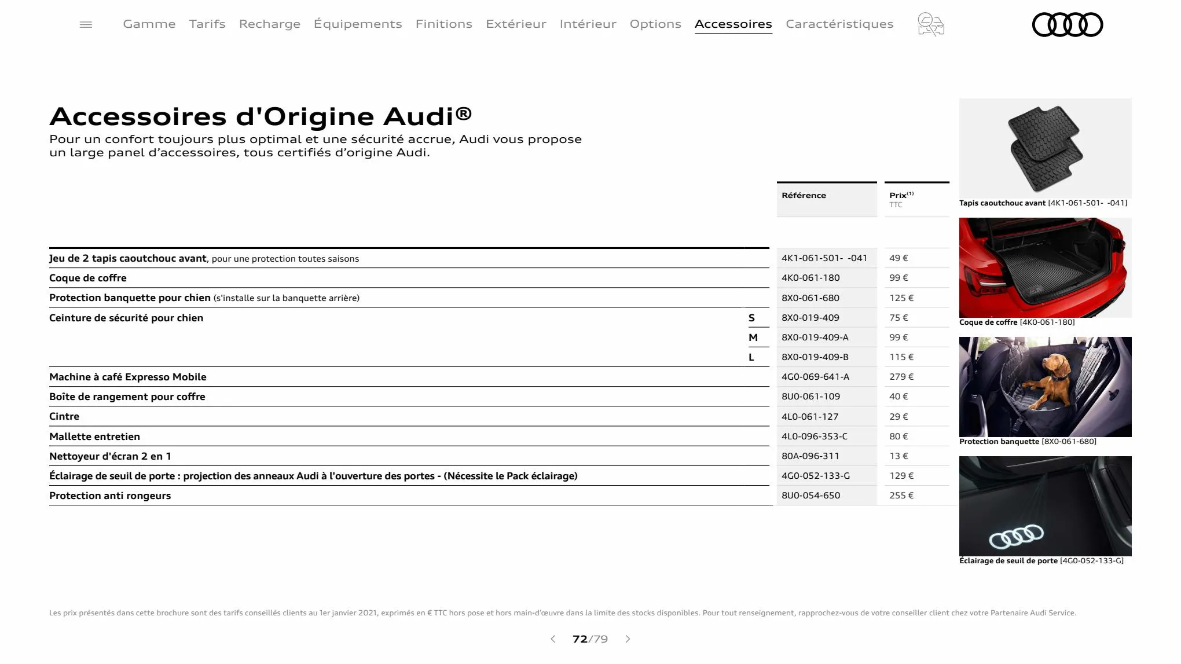Click reference '8X0-019-409-B'

pos(815,357)
